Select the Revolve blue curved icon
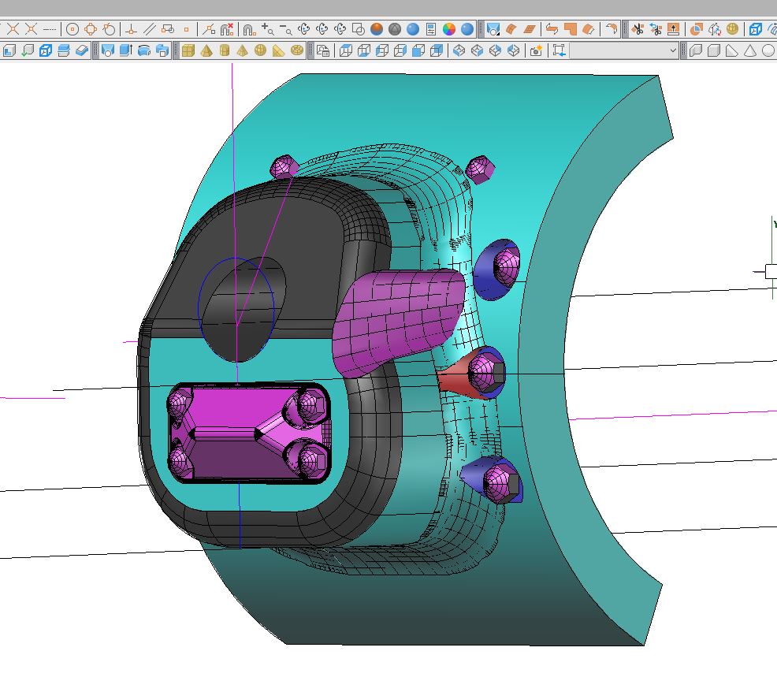777x692 pixels. pos(143,50)
